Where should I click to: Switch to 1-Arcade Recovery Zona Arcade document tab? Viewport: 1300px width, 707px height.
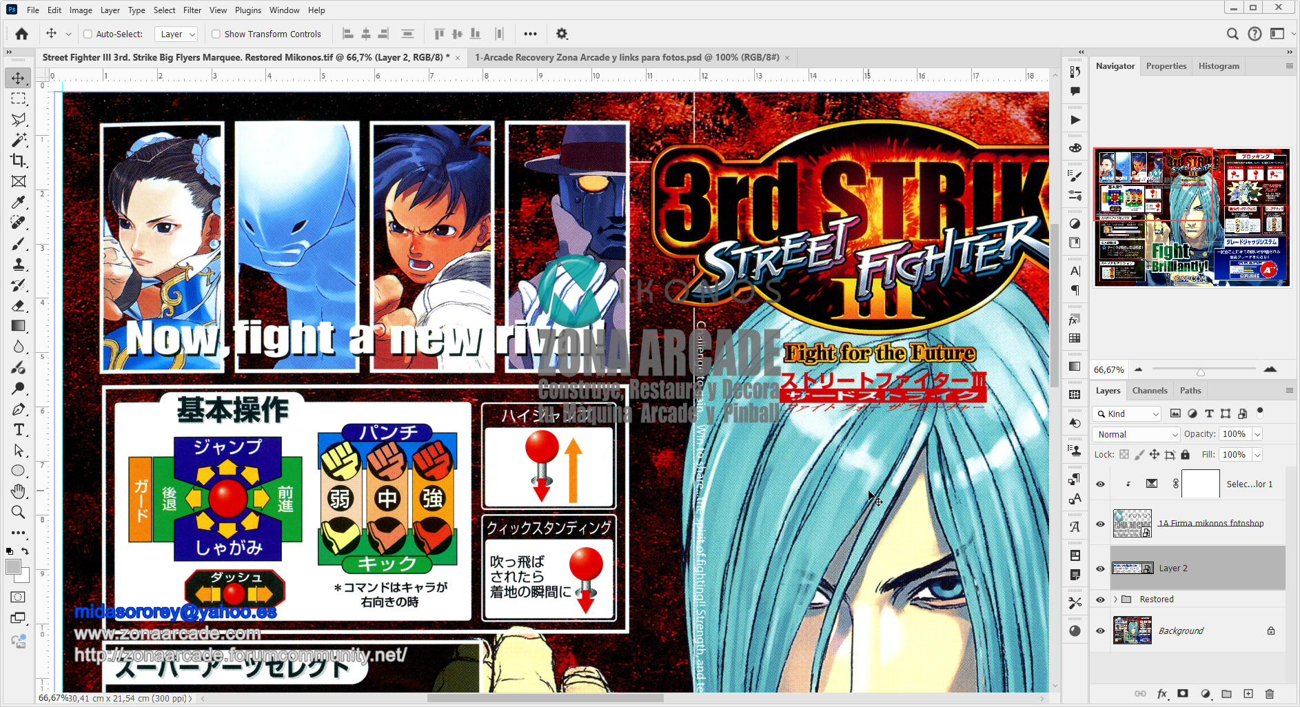point(627,57)
